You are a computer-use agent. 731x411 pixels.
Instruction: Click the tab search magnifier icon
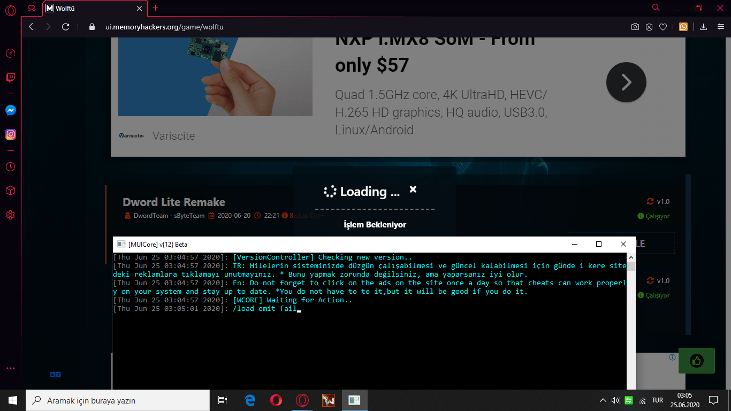click(656, 8)
